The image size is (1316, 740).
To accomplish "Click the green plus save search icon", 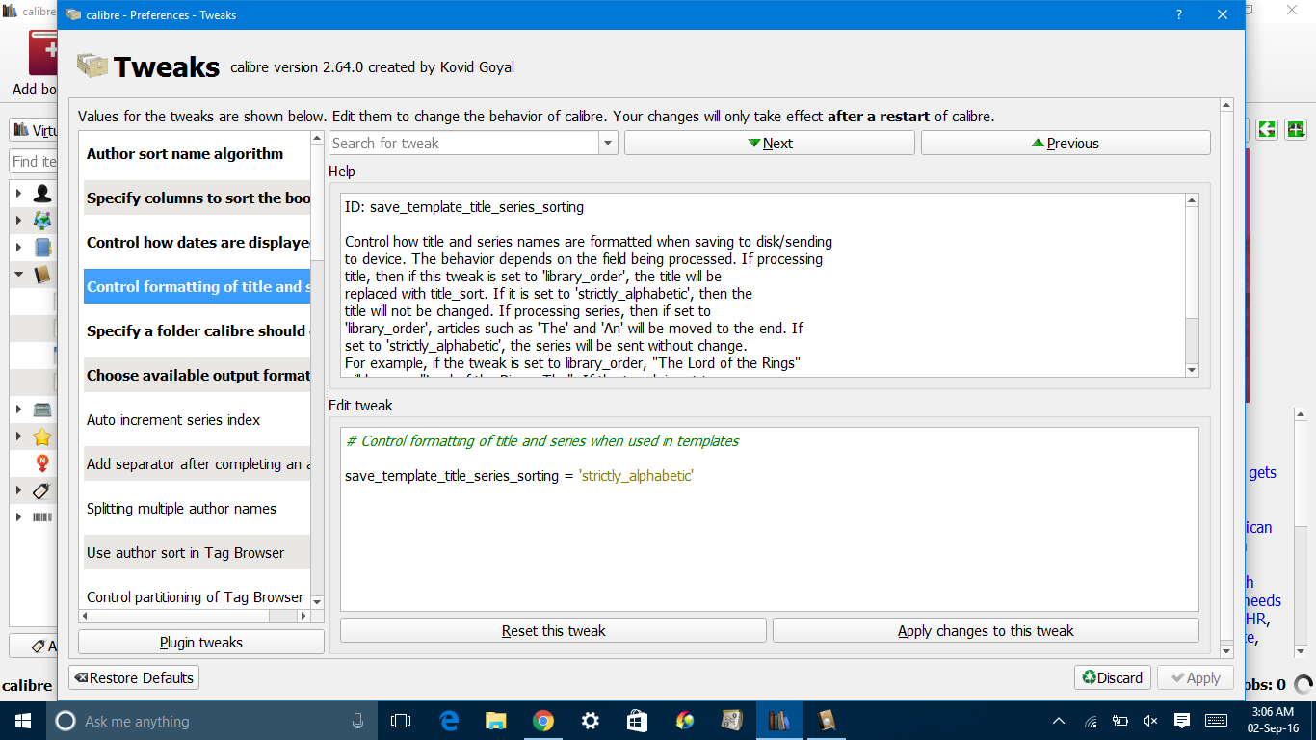I will click(x=1296, y=129).
